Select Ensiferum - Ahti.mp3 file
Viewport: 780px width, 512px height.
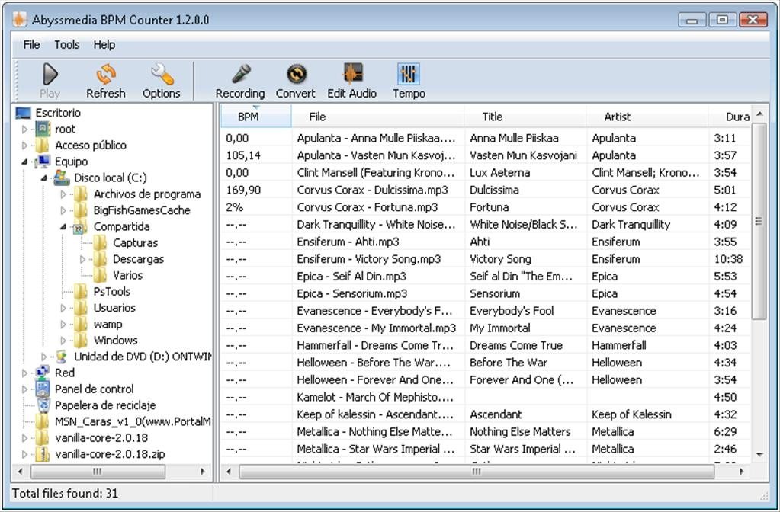(348, 242)
